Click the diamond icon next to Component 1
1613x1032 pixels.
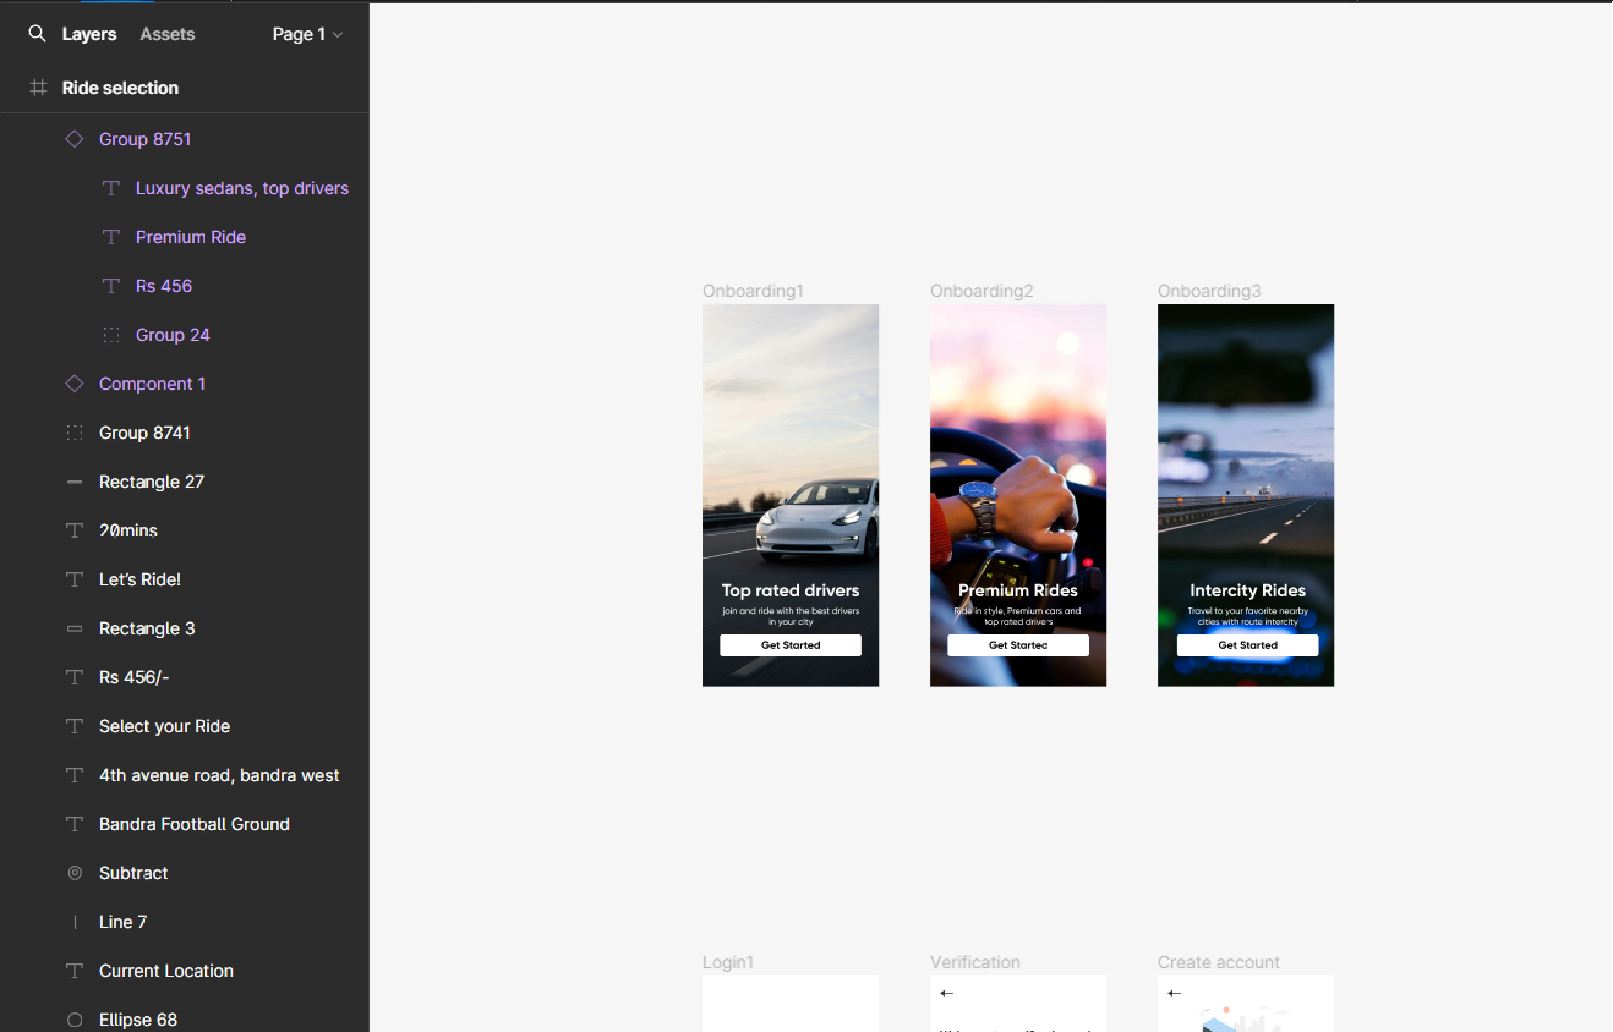pyautogui.click(x=75, y=383)
